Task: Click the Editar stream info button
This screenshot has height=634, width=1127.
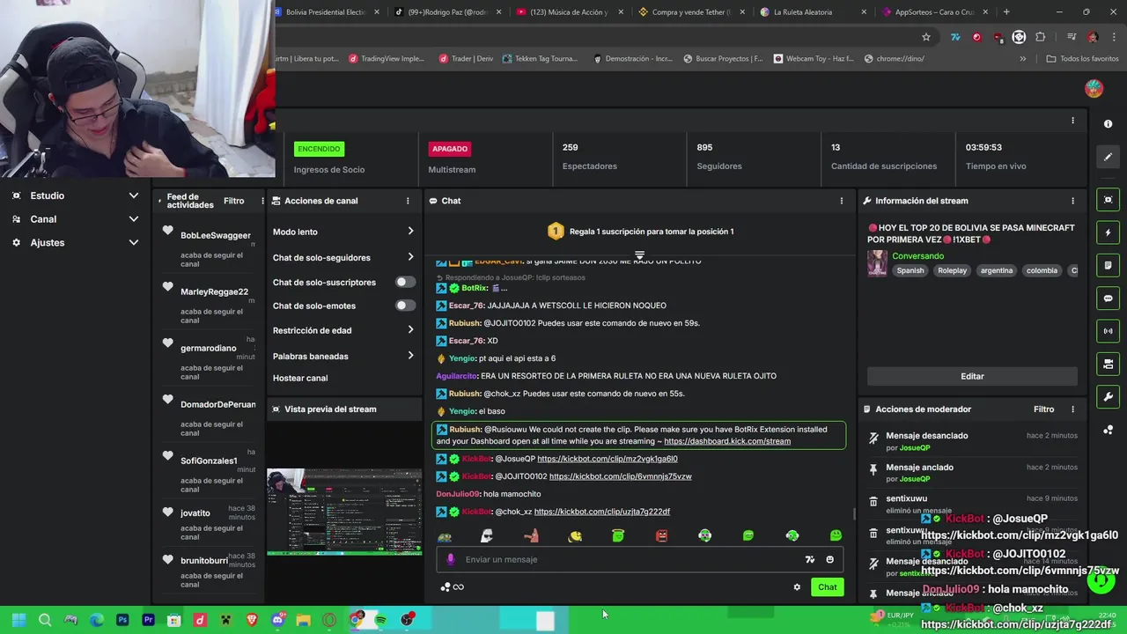Action: 972,376
